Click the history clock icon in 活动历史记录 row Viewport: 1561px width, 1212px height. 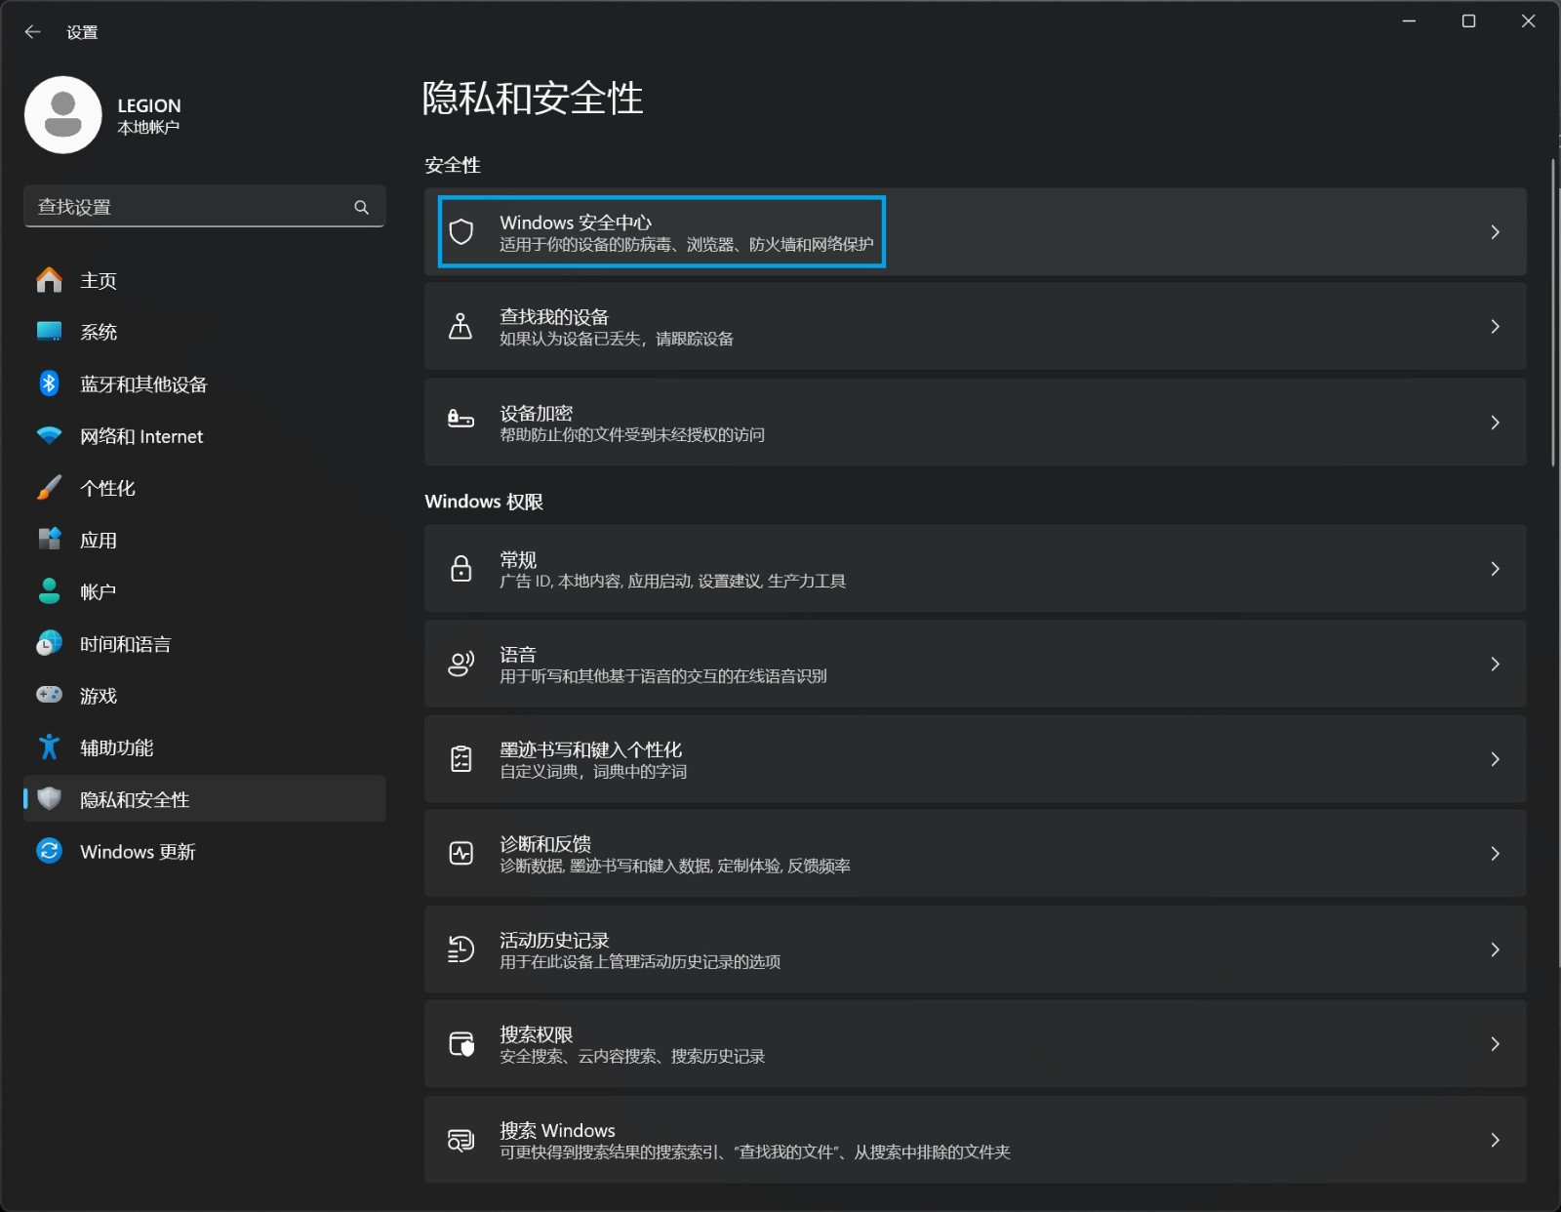point(460,949)
